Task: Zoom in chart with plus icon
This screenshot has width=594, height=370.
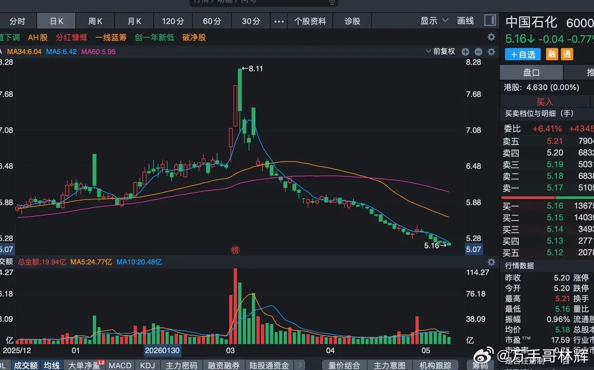Action: (465, 52)
